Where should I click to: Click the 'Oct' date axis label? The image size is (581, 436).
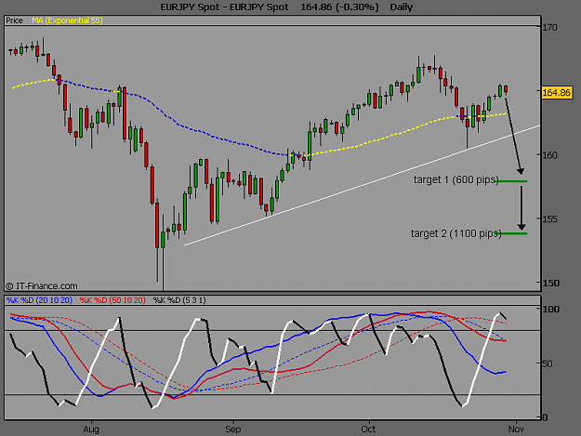(x=368, y=429)
